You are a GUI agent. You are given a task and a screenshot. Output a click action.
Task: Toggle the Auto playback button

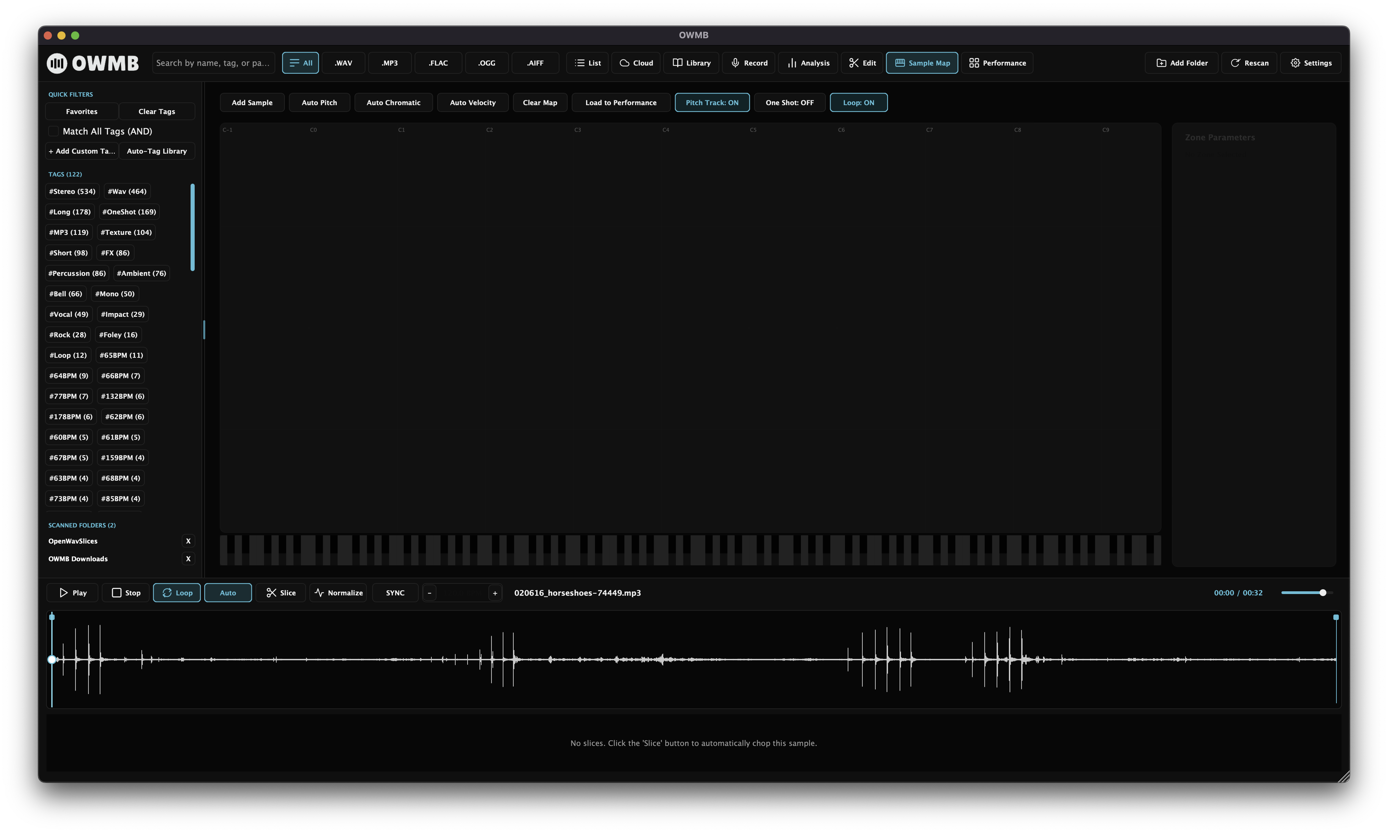(228, 593)
